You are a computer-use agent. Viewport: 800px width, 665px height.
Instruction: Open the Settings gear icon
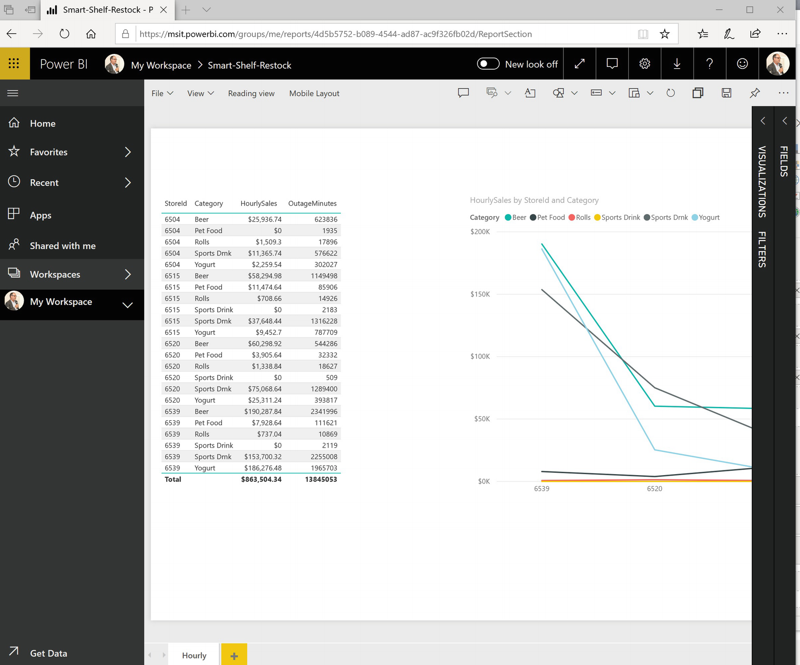(x=645, y=64)
